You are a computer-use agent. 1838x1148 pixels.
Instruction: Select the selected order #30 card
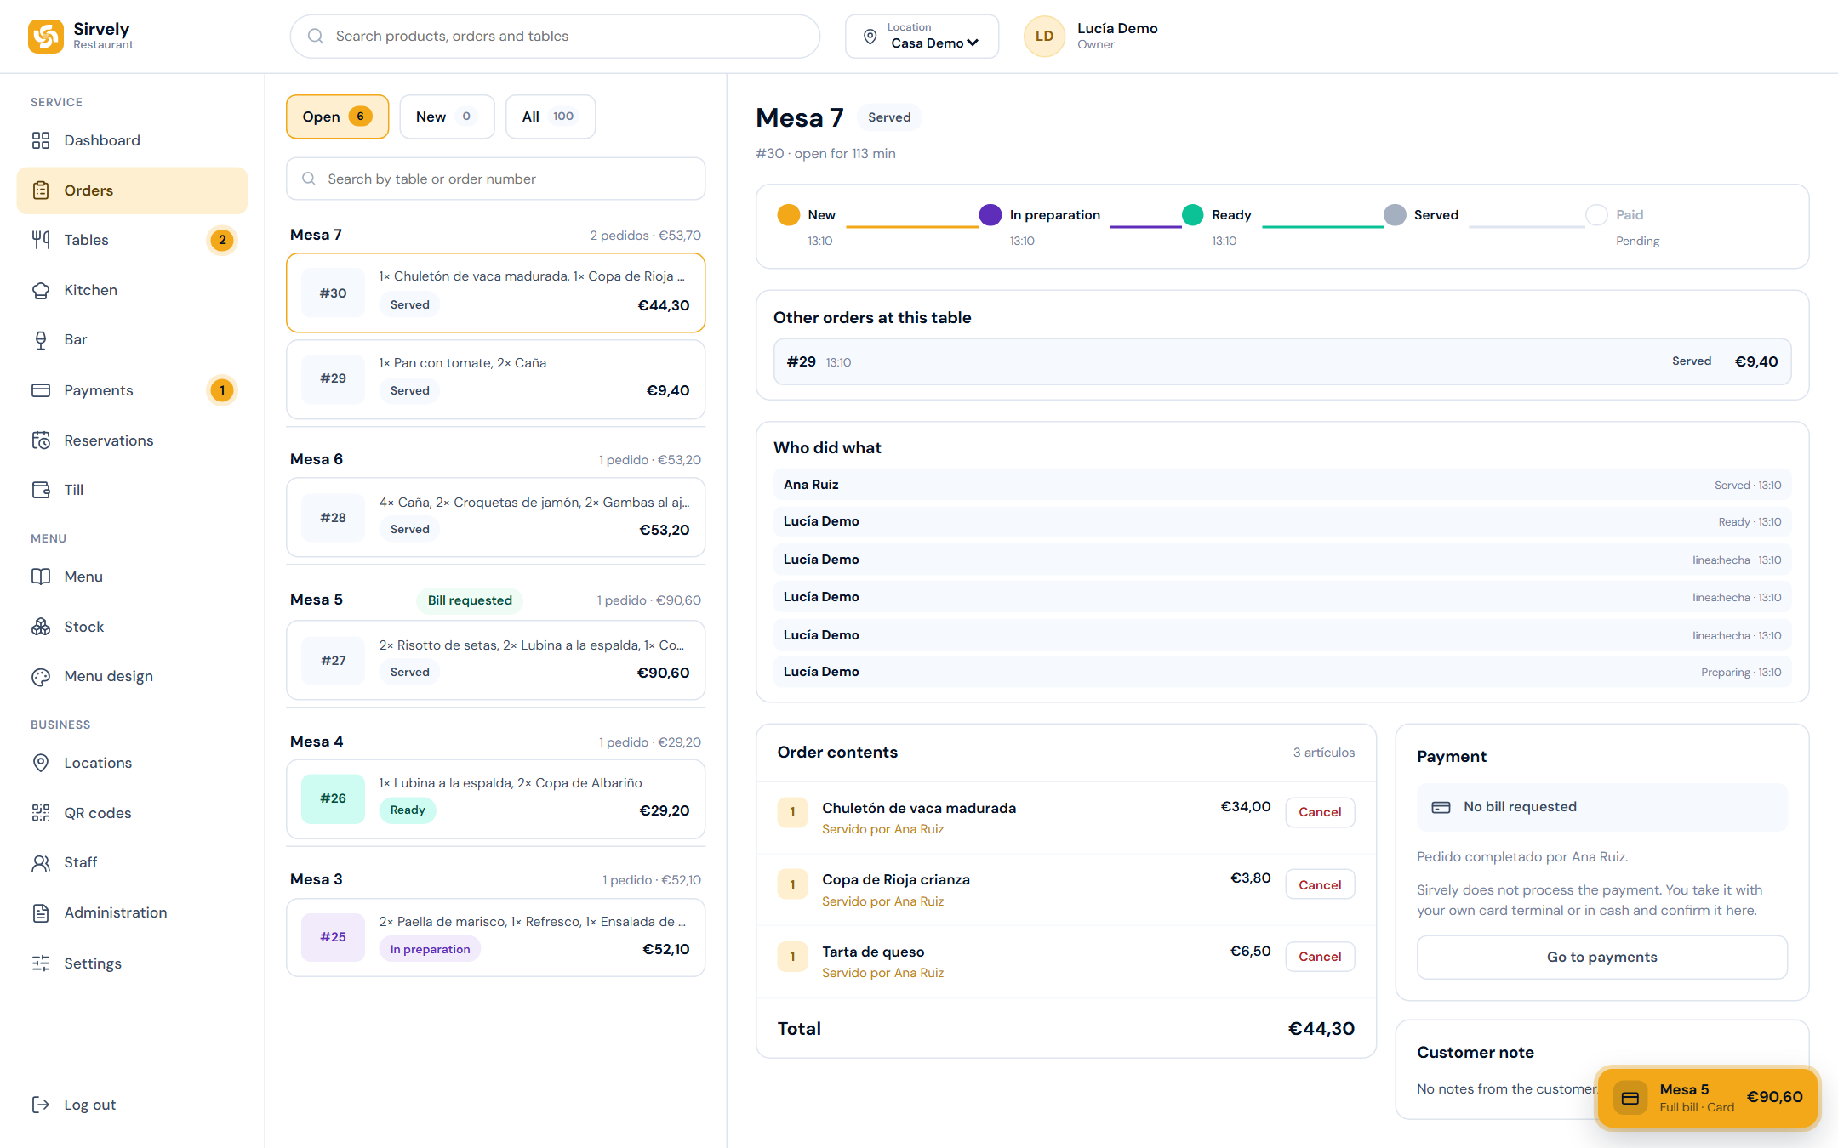click(495, 293)
